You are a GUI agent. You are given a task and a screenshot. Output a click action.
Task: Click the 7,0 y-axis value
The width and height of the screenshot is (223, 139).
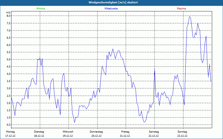click(9, 31)
